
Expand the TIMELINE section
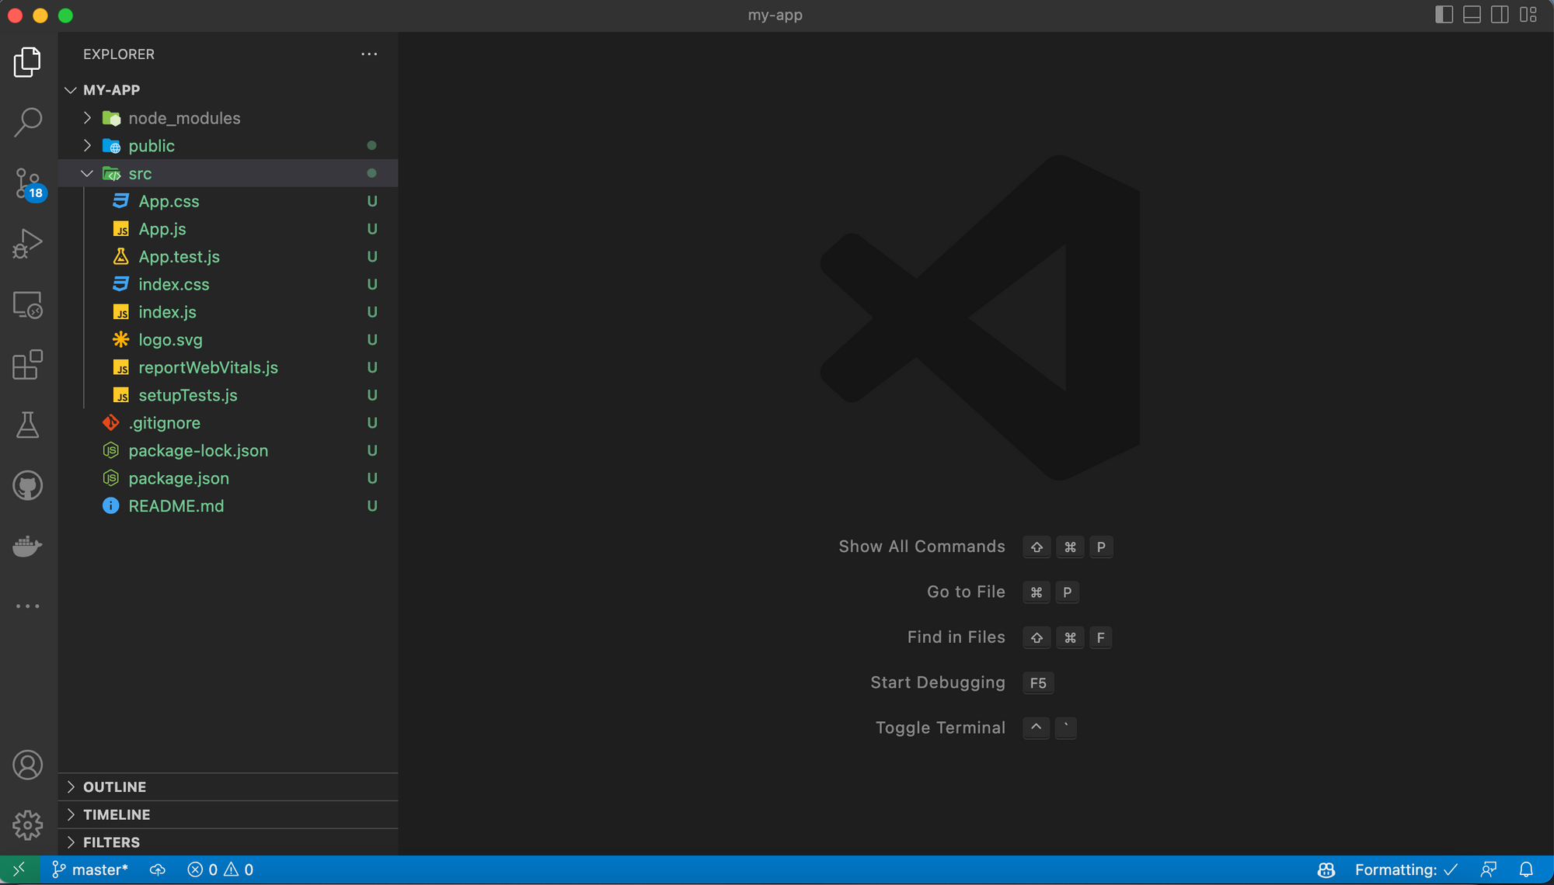tap(117, 815)
